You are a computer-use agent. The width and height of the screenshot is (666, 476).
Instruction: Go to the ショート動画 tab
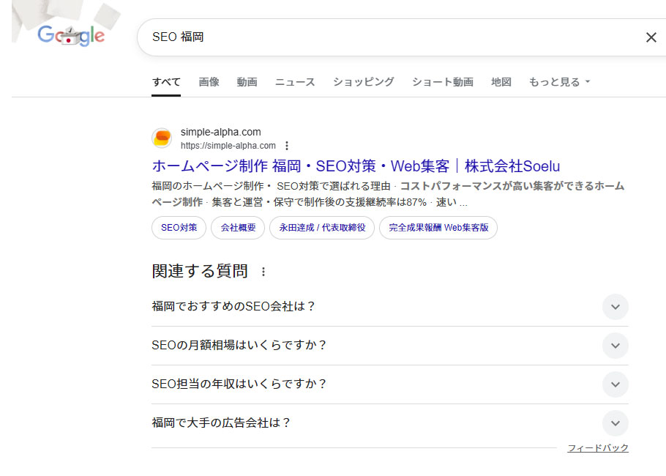(443, 82)
